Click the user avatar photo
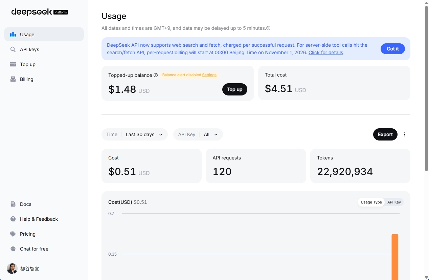The width and height of the screenshot is (429, 280). 12,268
